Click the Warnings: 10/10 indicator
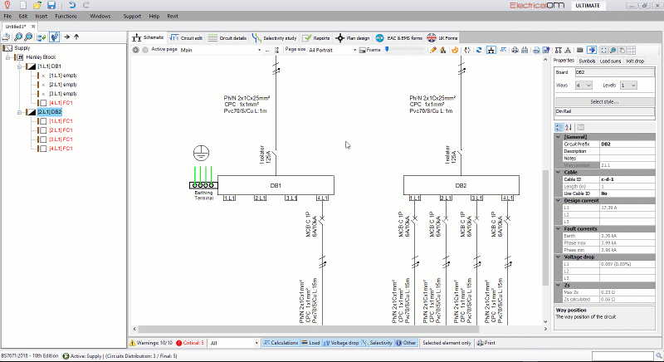The image size is (664, 362). click(151, 343)
